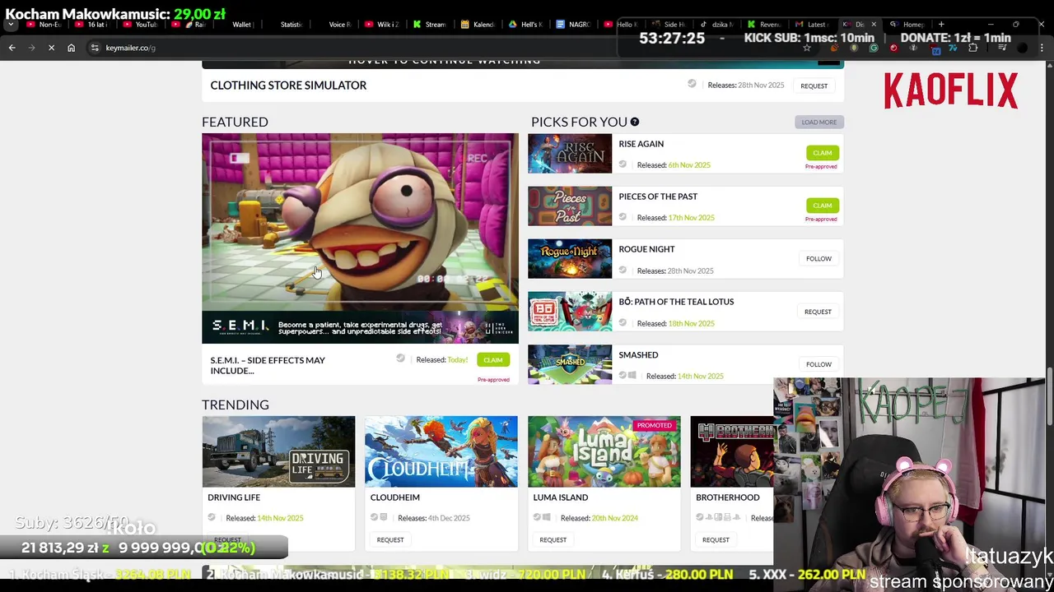Image resolution: width=1054 pixels, height=592 pixels.
Task: Switch to the Kalendarz tab
Action: tap(477, 25)
